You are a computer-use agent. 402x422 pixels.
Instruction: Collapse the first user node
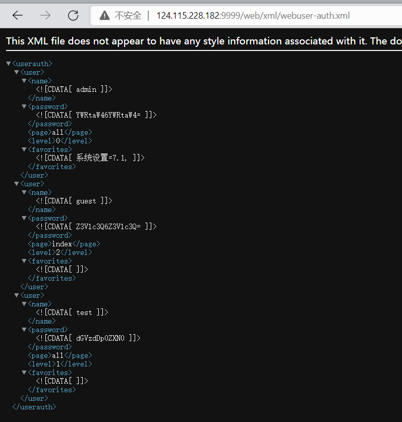(x=17, y=72)
